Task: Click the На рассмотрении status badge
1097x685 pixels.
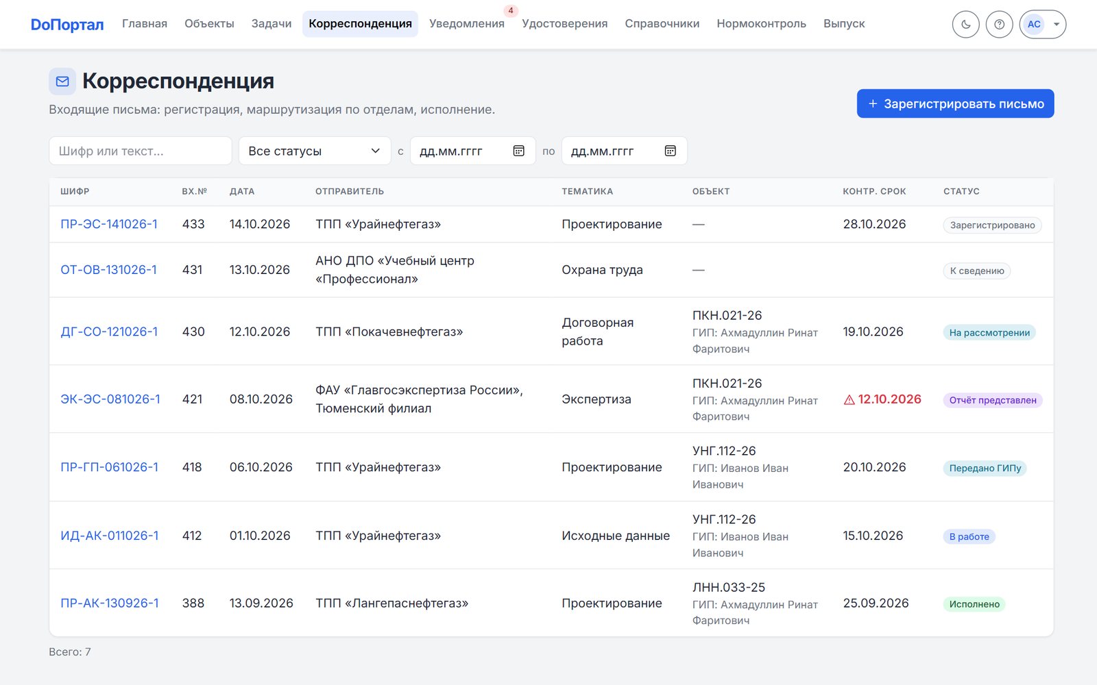Action: (x=989, y=333)
